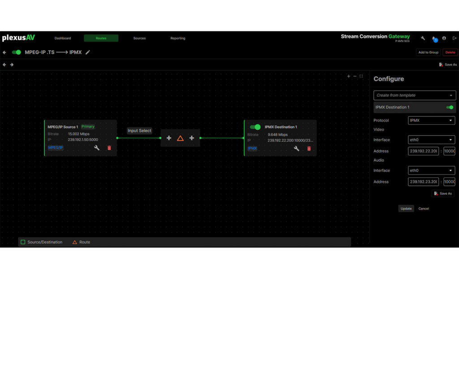Zoom in on the canvas

pos(348,76)
